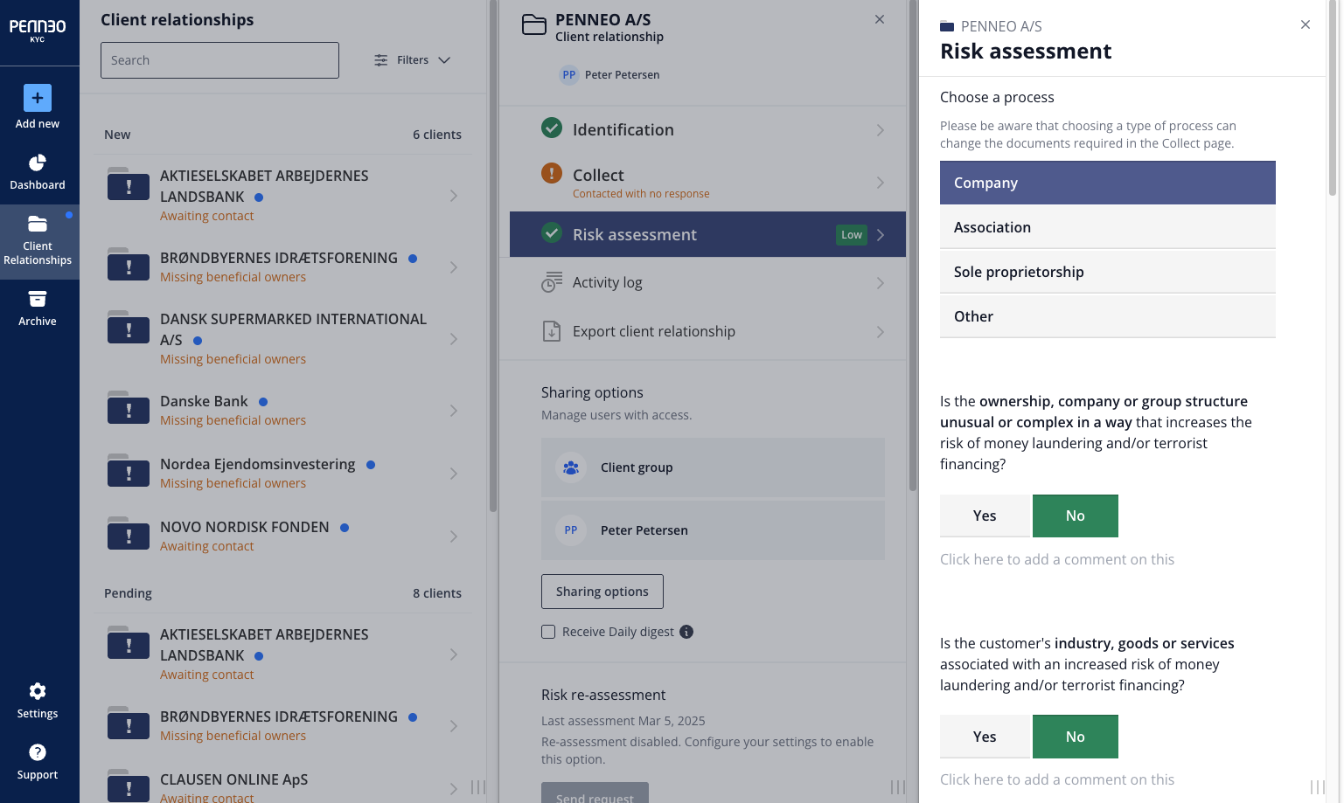The image size is (1344, 803).
Task: Click the small folder icon in Risk assessment panel
Action: pos(947,27)
